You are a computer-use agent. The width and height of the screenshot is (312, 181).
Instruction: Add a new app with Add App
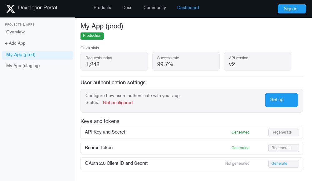point(15,43)
